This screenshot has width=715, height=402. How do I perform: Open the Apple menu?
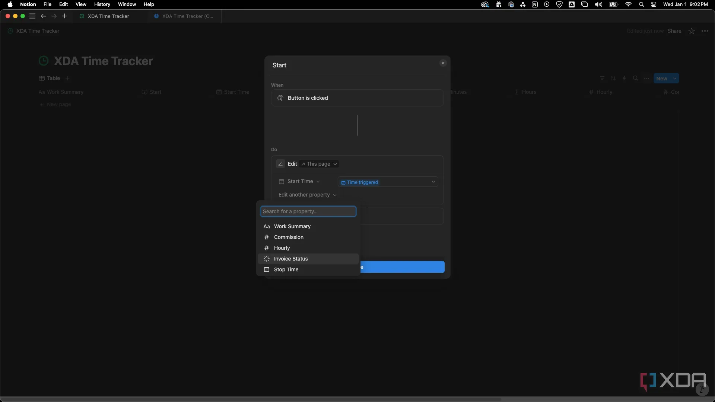tap(10, 4)
